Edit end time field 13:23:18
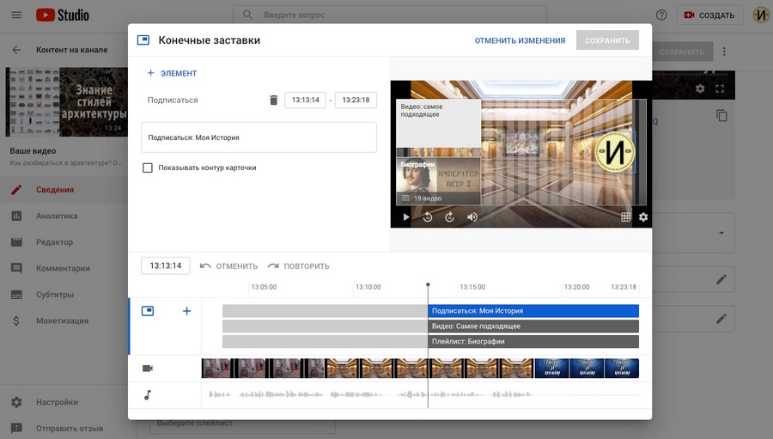 [356, 101]
